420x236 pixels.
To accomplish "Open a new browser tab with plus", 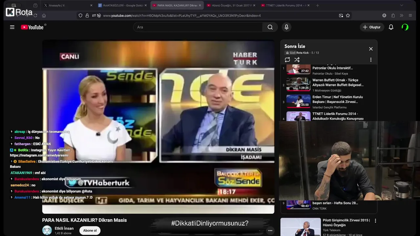I will 317,6.
